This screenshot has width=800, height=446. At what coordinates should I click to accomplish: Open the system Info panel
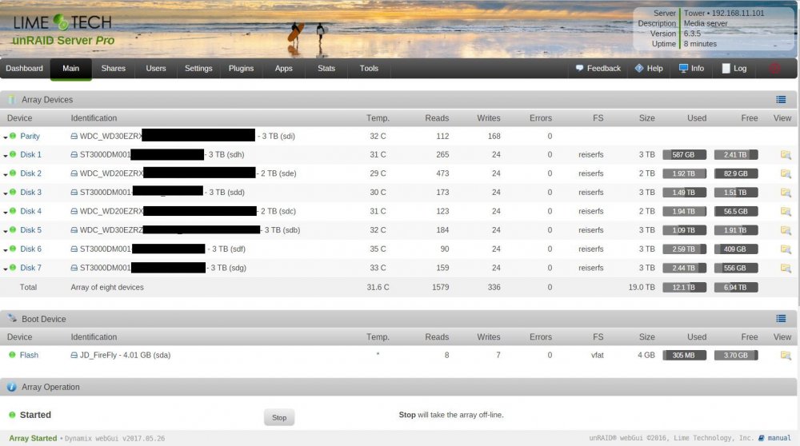pos(691,68)
